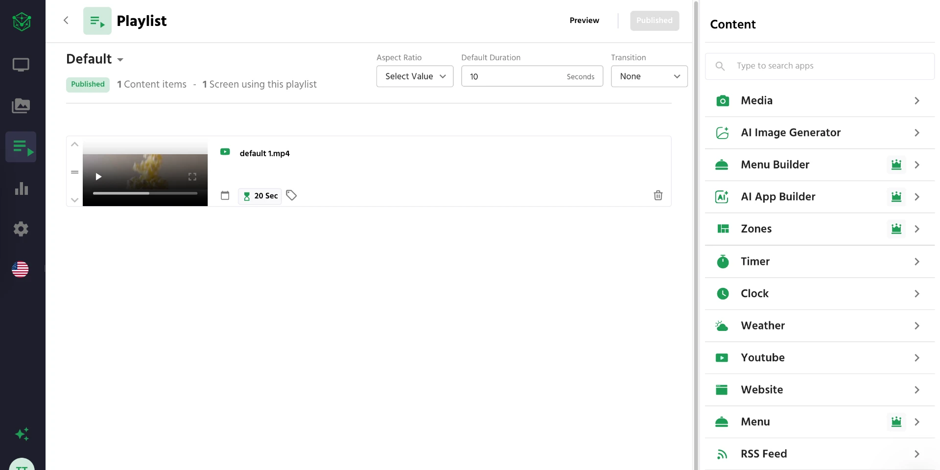Click the AI App Builder premium crown badge
940x470 pixels.
point(896,197)
